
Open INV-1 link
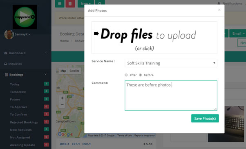87,144
